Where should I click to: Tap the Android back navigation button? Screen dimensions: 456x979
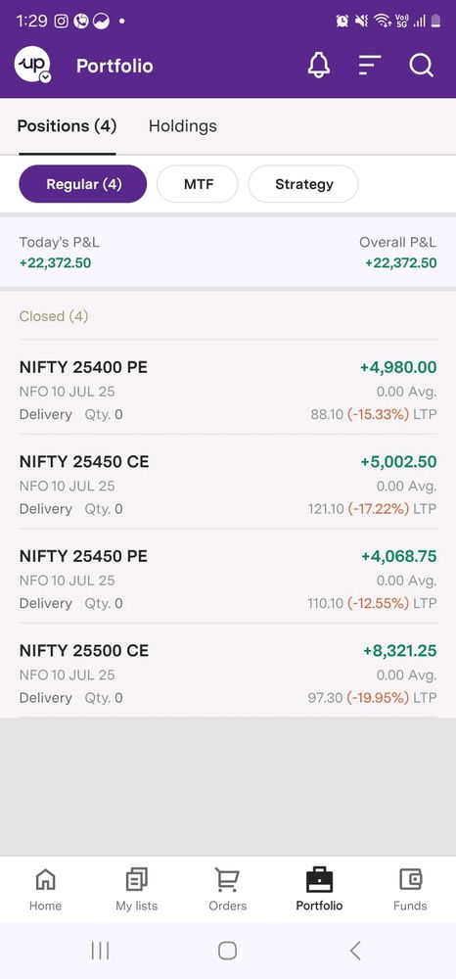click(x=355, y=951)
